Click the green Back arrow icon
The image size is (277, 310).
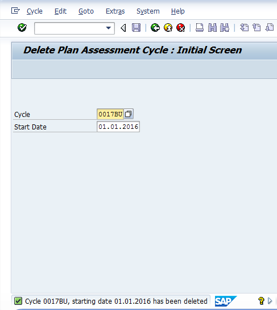[x=155, y=28]
